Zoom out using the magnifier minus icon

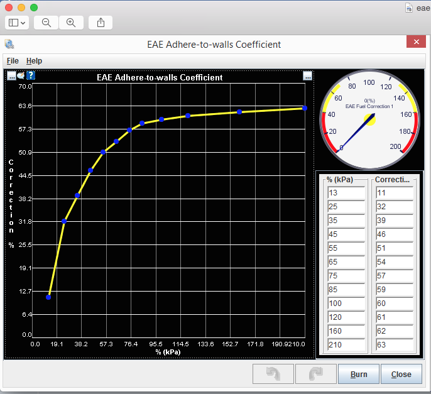point(46,23)
